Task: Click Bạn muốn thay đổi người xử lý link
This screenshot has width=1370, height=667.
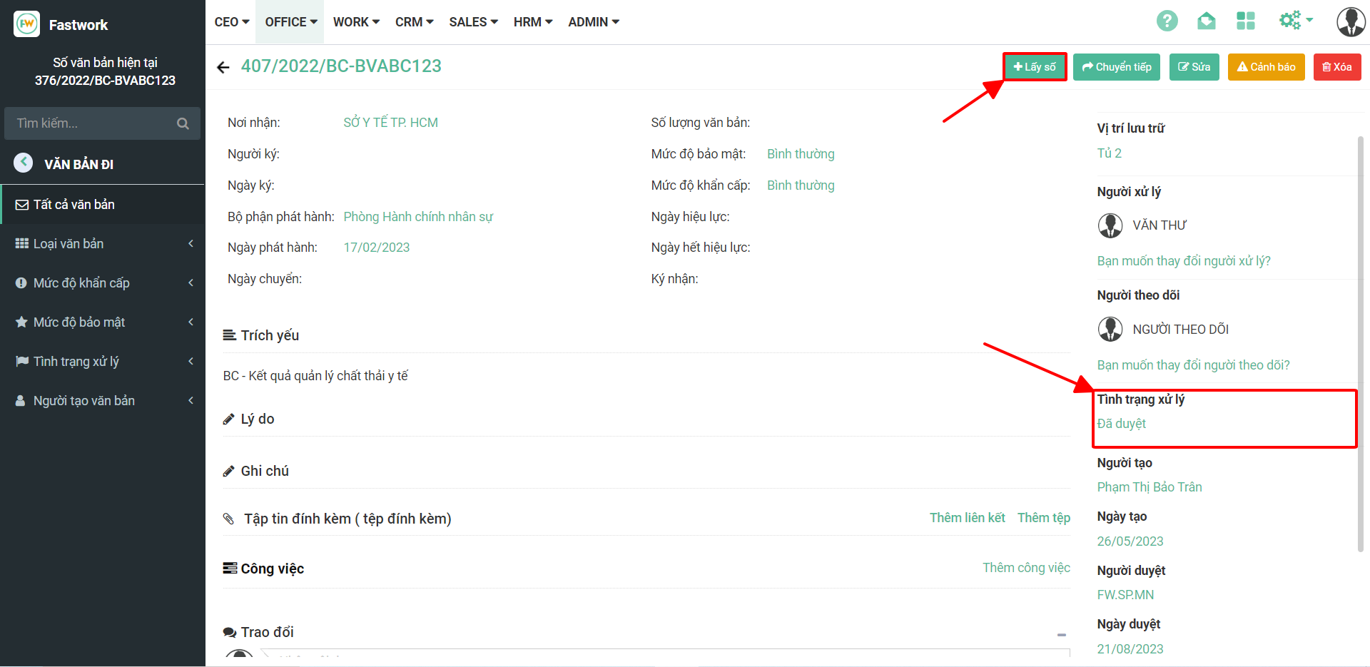Action: 1183,261
